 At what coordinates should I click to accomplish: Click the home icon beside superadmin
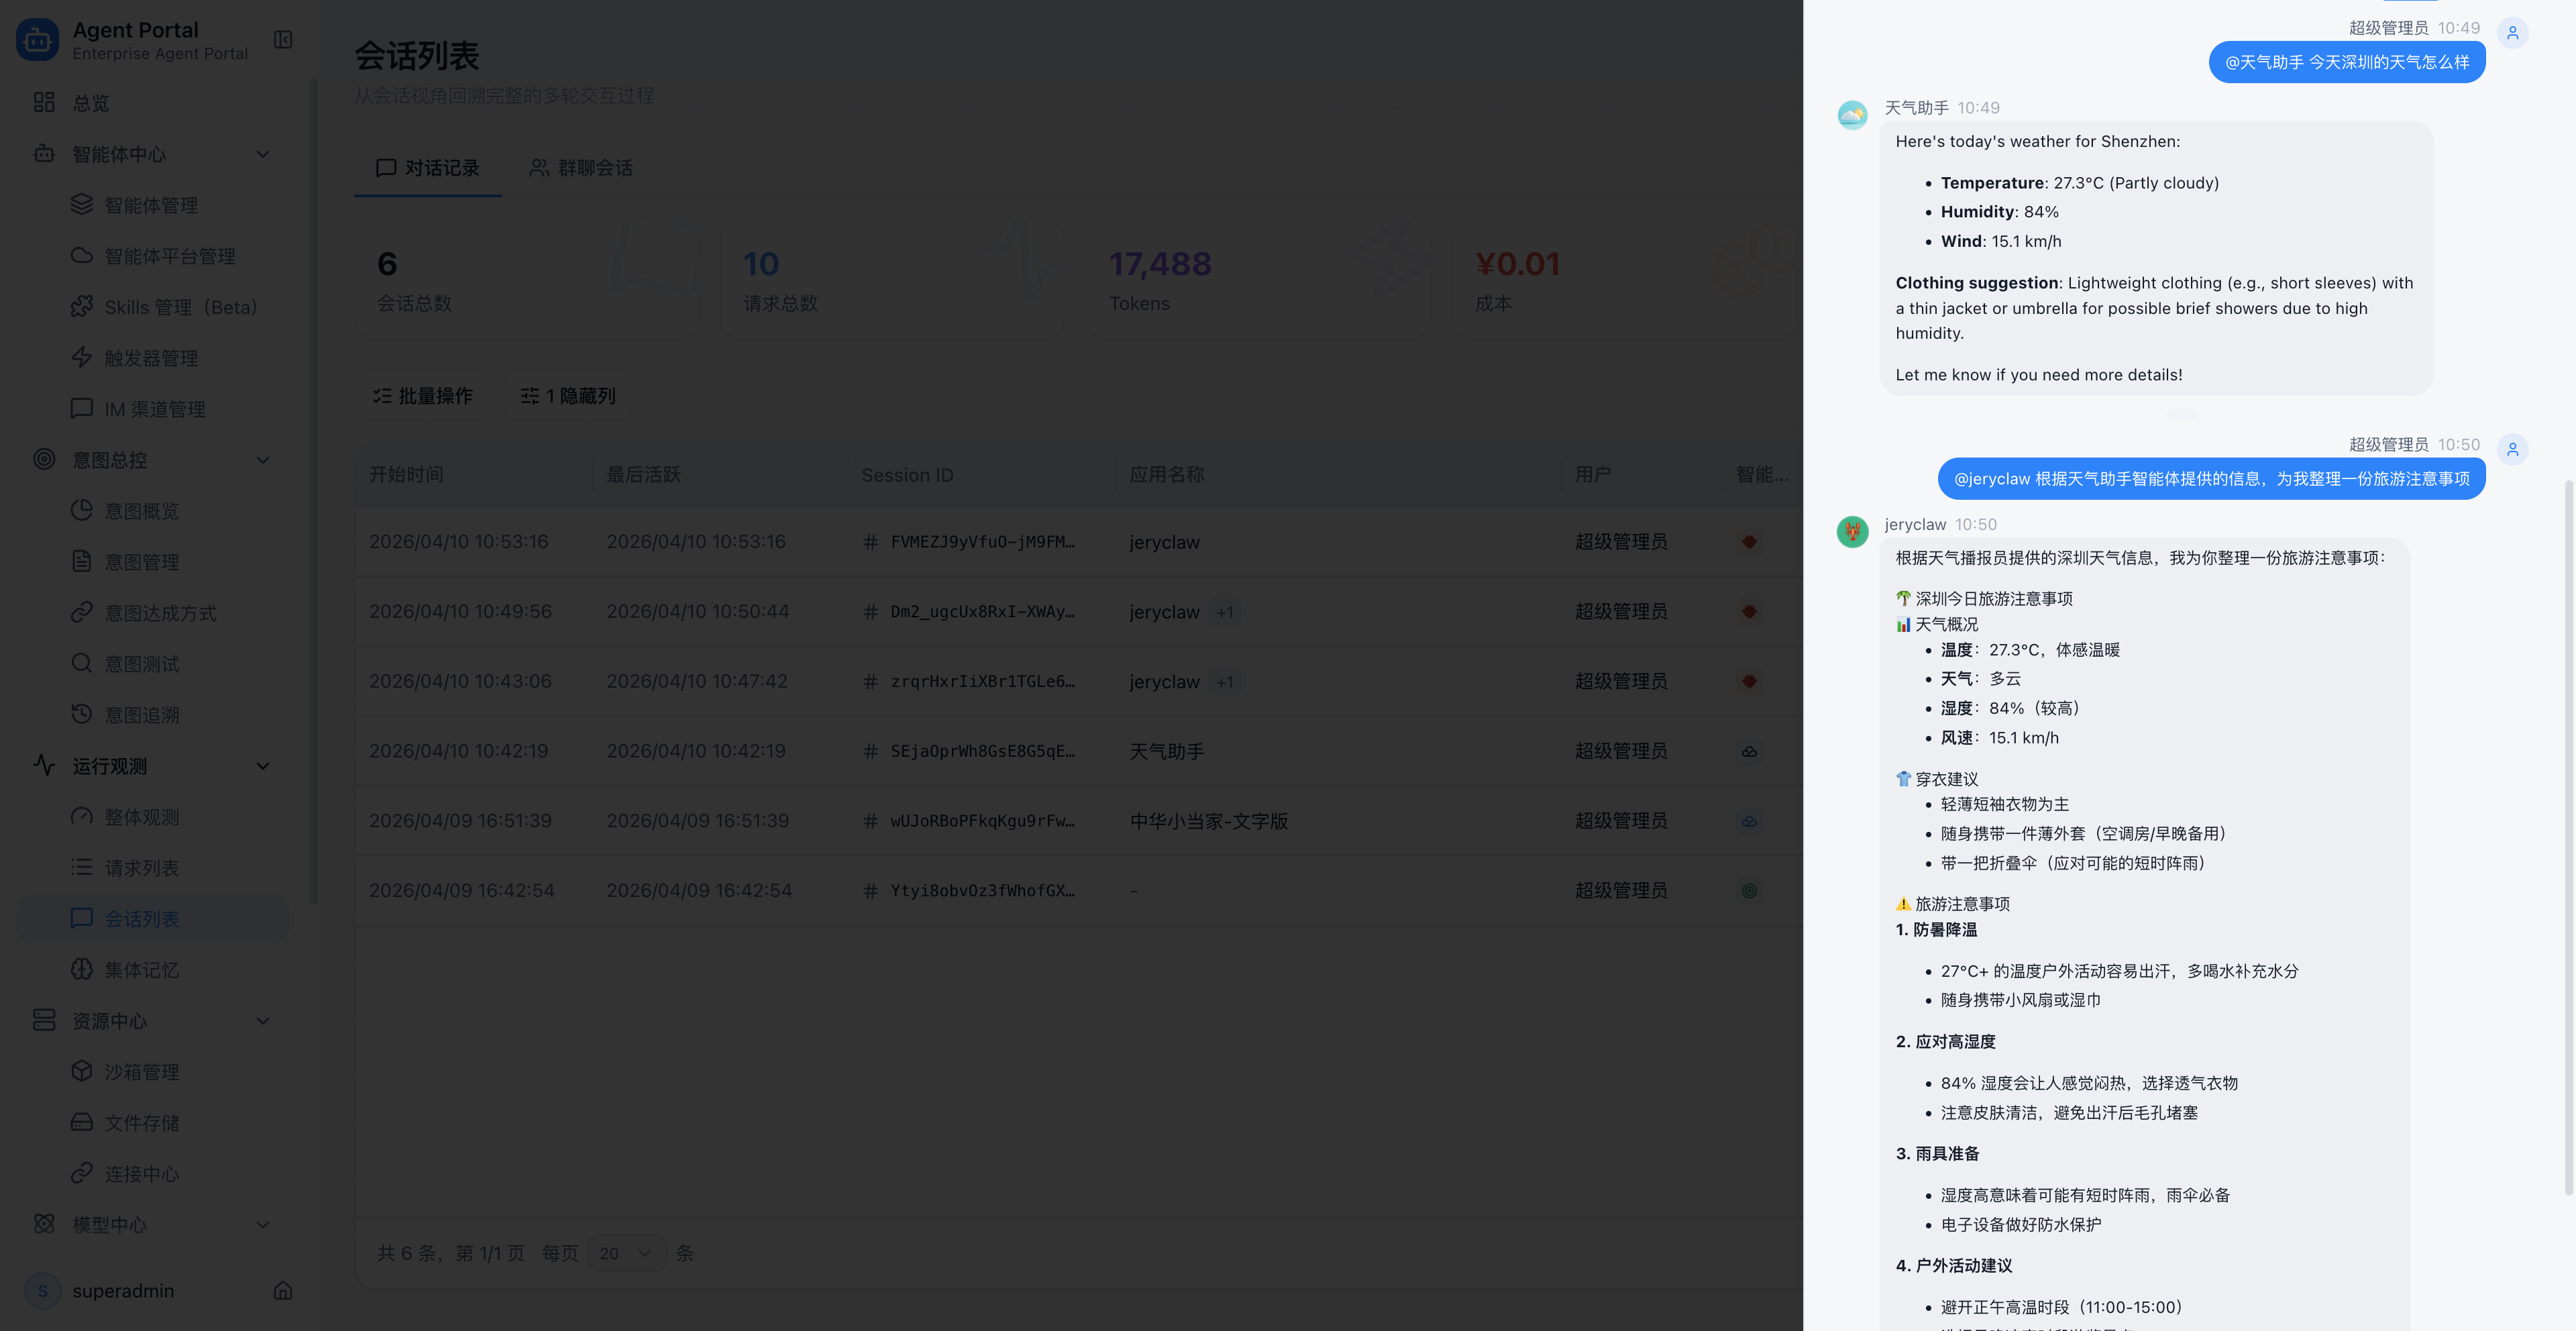pyautogui.click(x=283, y=1291)
